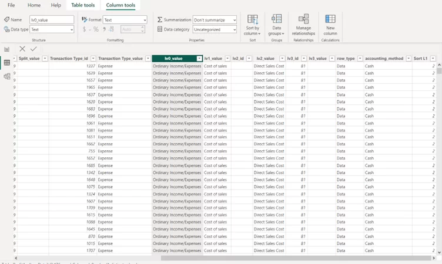Apply percentage format to the column
The image size is (442, 264).
pyautogui.click(x=96, y=29)
